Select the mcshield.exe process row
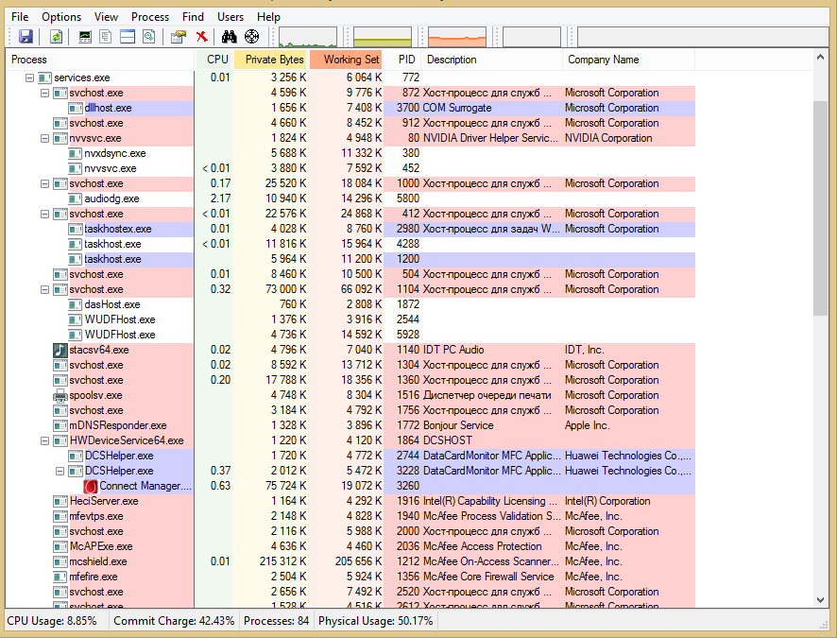The image size is (837, 638). (x=97, y=561)
